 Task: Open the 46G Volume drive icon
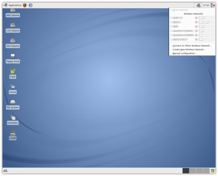(x=13, y=13)
